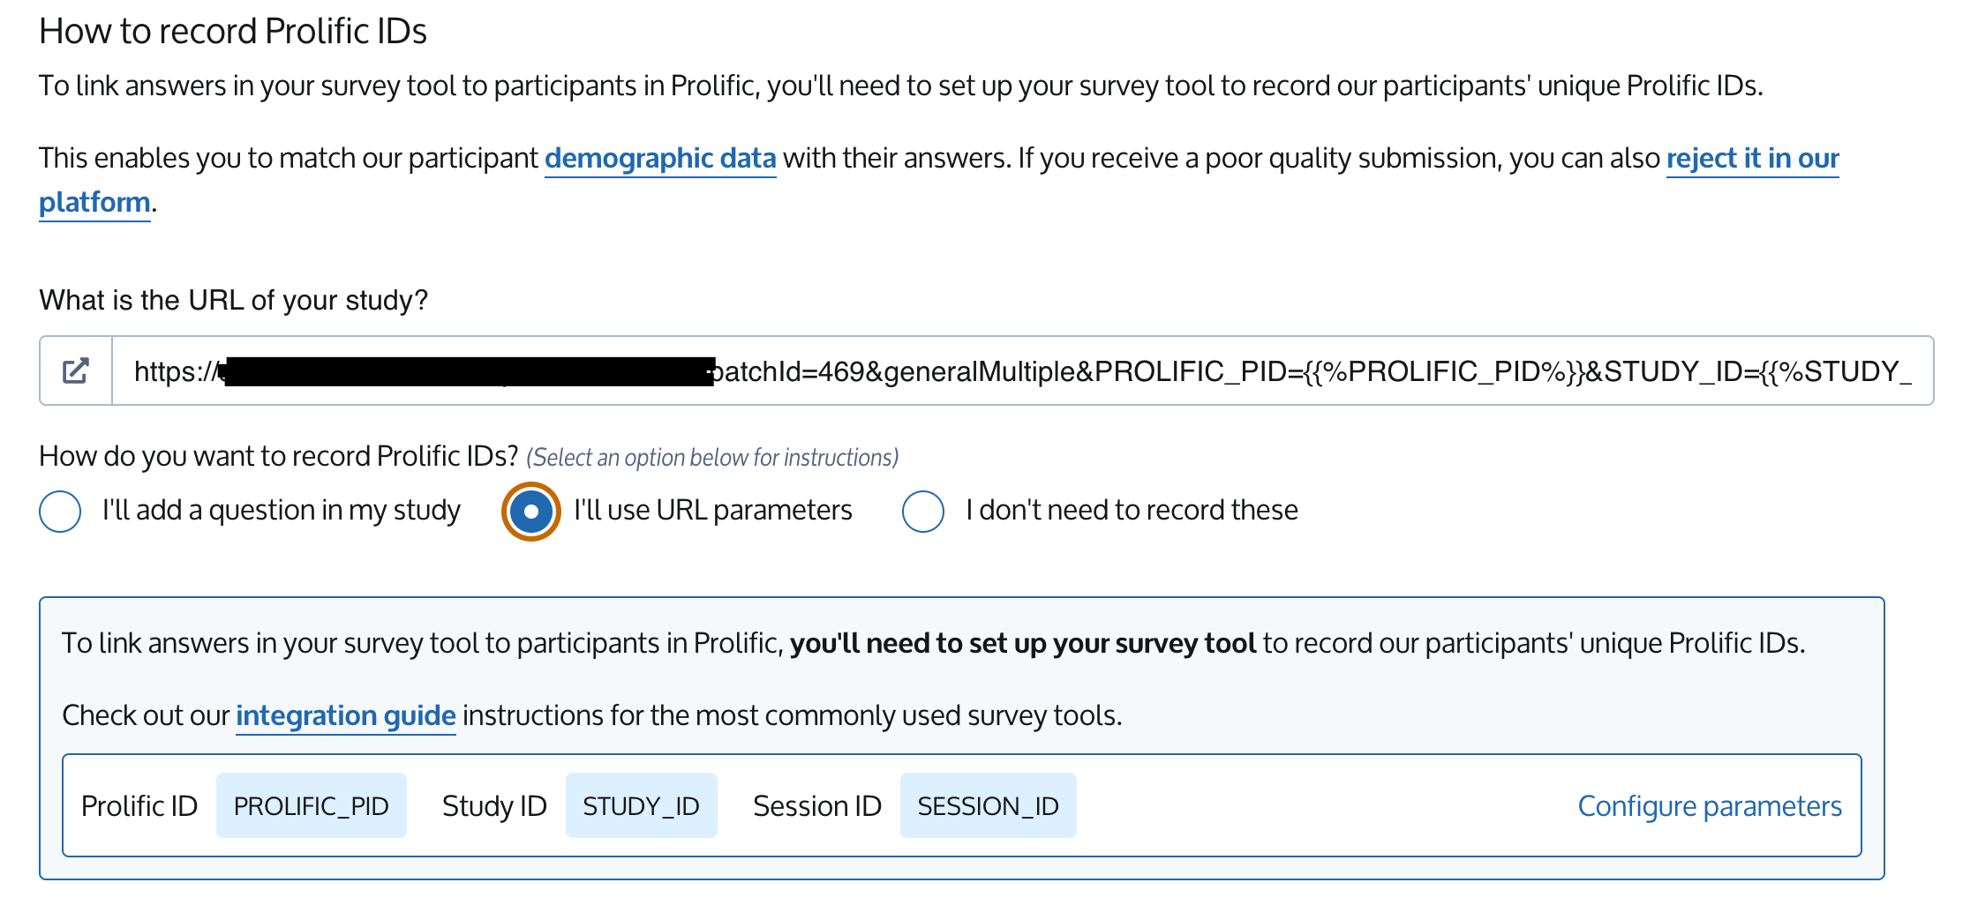Click the PROLIFIC_PID parameter chip
This screenshot has width=1963, height=905.
312,805
